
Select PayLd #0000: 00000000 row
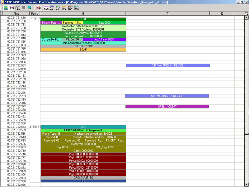tap(83, 154)
